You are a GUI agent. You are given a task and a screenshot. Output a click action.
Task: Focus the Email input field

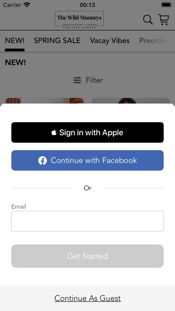pyautogui.click(x=87, y=221)
